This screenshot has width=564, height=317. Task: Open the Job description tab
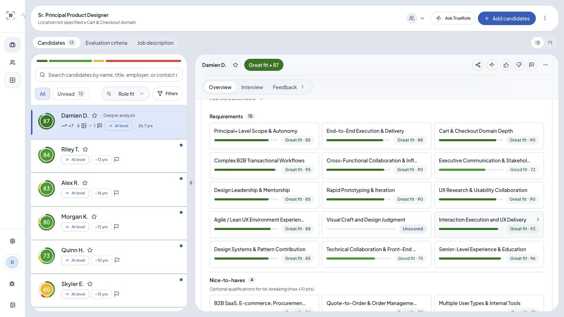[155, 43]
